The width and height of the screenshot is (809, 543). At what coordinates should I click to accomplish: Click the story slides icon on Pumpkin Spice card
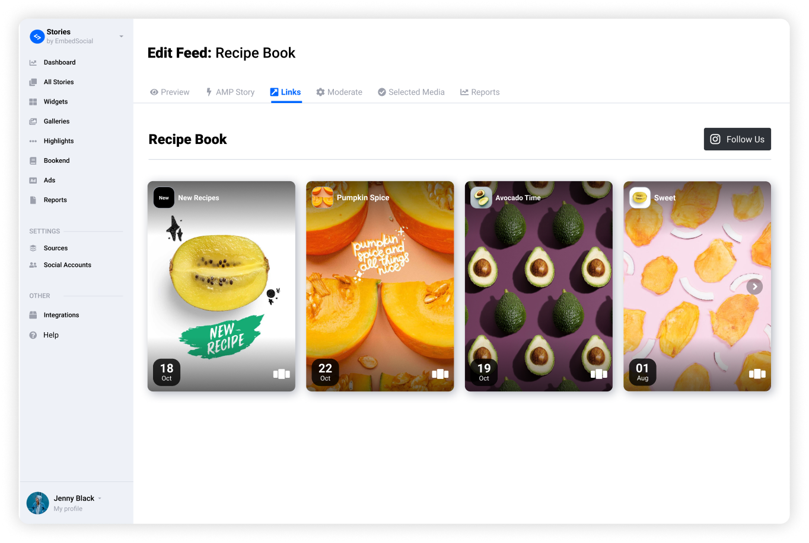(x=440, y=374)
